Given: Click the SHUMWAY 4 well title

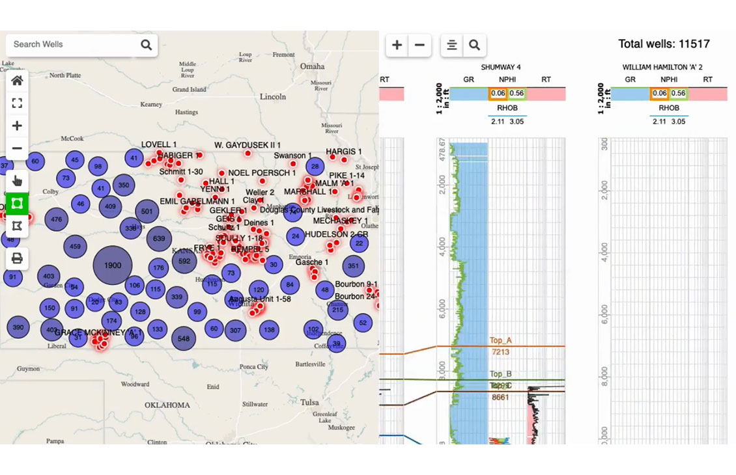Looking at the screenshot, I should click(501, 67).
